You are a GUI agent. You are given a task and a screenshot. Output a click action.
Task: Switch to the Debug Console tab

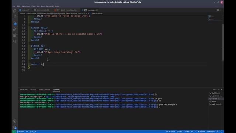tap(44, 89)
